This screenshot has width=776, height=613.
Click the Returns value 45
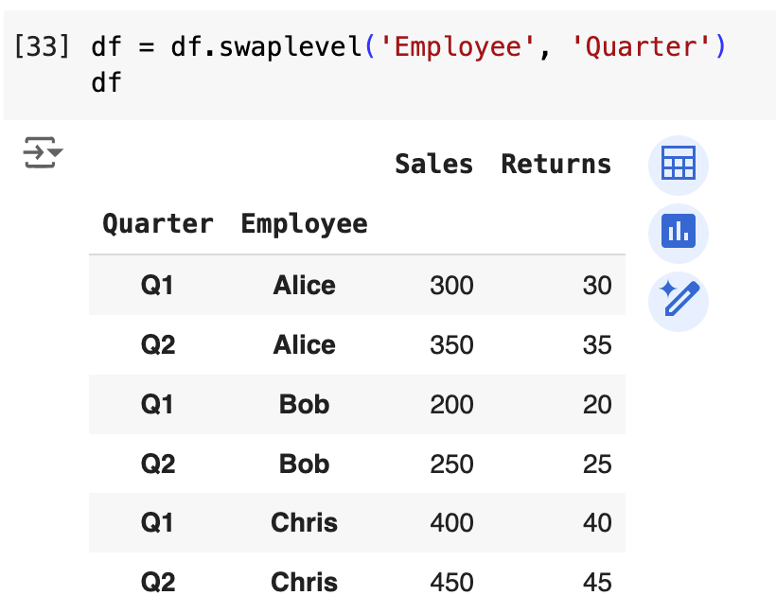[x=597, y=583]
